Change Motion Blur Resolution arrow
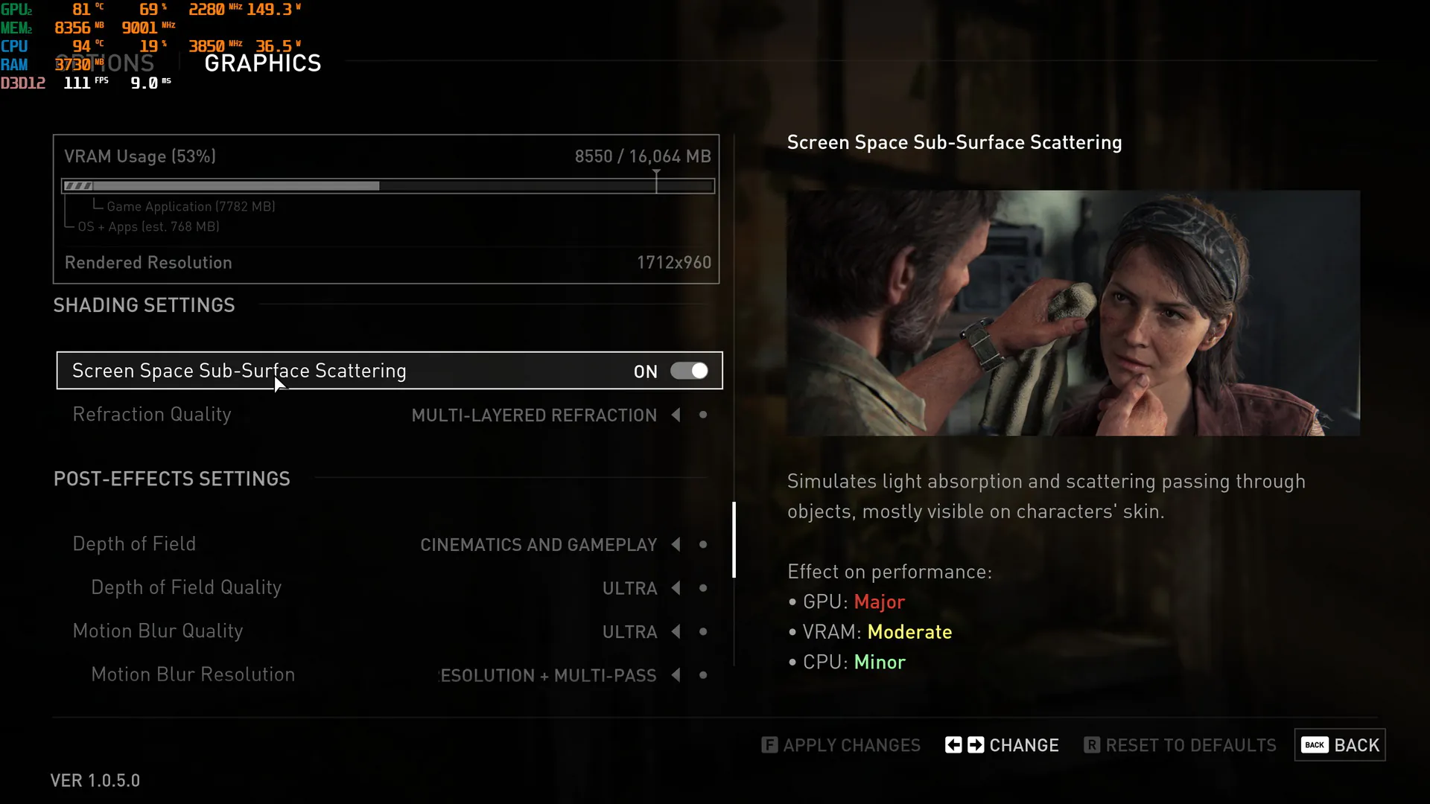Image resolution: width=1430 pixels, height=804 pixels. tap(676, 675)
